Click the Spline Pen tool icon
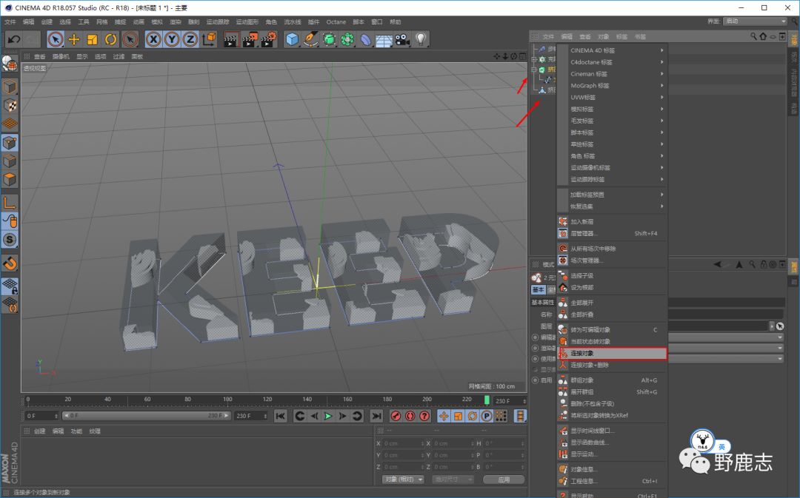Viewport: 800px width, 498px height. [311, 39]
